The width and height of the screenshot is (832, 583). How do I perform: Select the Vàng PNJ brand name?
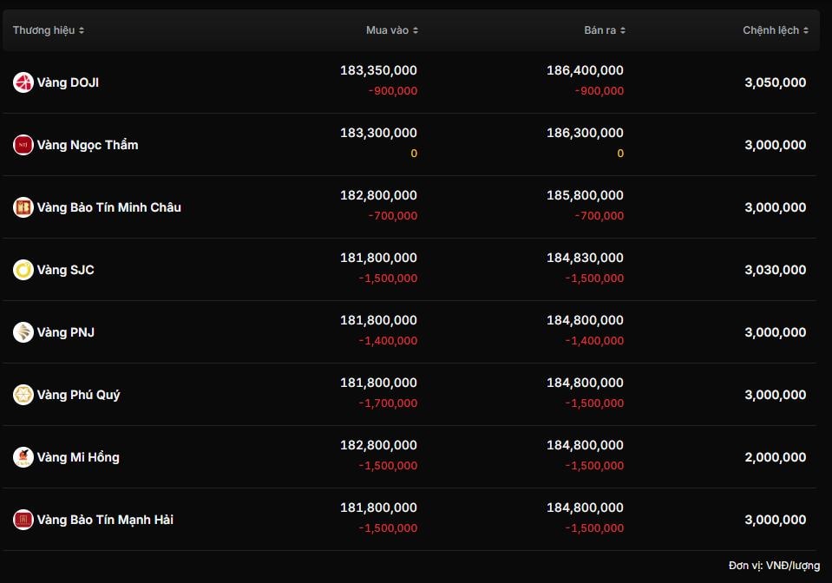(66, 332)
